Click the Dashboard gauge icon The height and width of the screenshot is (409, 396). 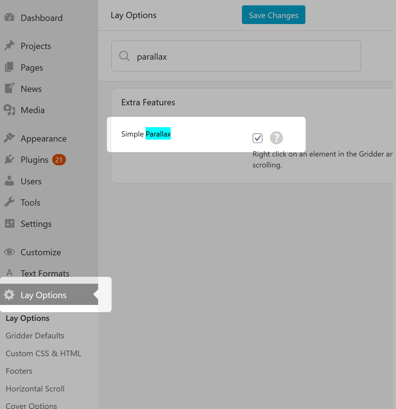9,17
